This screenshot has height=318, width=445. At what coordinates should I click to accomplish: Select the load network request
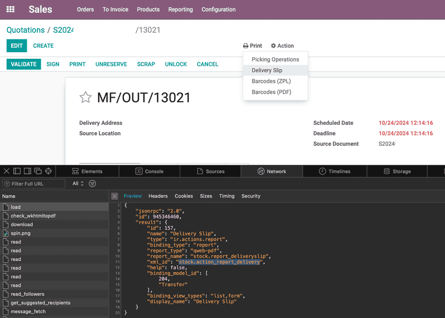(x=55, y=207)
